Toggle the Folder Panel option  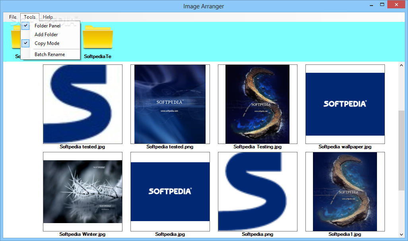(51, 25)
